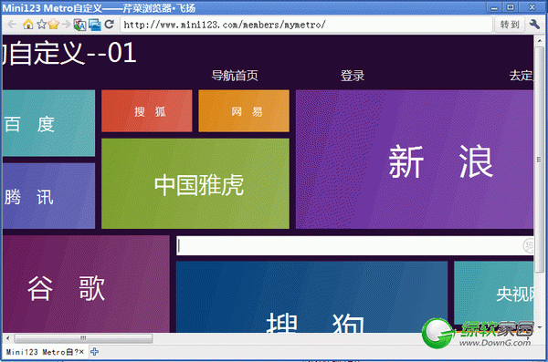Open the blue windows screenshot icon
This screenshot has width=548, height=362.
(x=94, y=25)
